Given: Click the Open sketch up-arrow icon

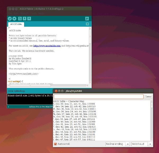Looking at the screenshot, I should [x=24, y=19].
